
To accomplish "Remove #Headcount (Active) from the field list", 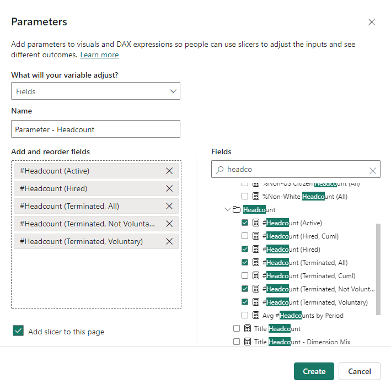I will [x=169, y=171].
